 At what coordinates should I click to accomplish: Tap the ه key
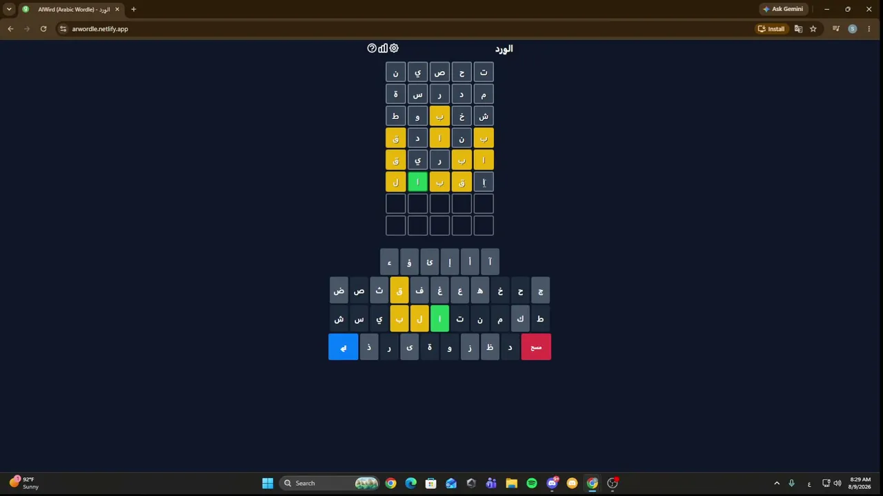click(x=480, y=291)
